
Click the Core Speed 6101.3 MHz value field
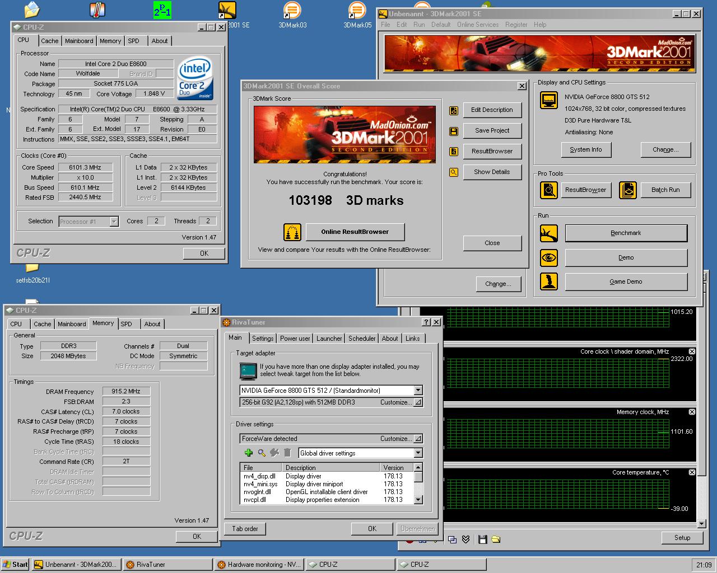click(85, 167)
